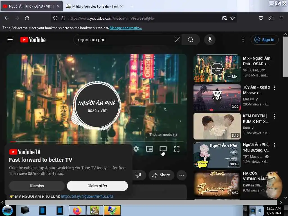Open the Manage bookmarks link
This screenshot has height=216, width=288.
pos(126,28)
